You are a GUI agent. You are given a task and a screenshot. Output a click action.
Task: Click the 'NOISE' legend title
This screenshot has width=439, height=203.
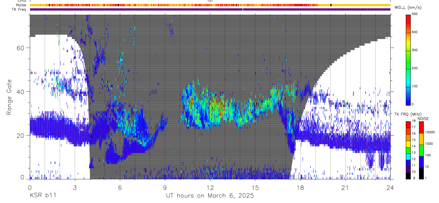click(x=423, y=119)
